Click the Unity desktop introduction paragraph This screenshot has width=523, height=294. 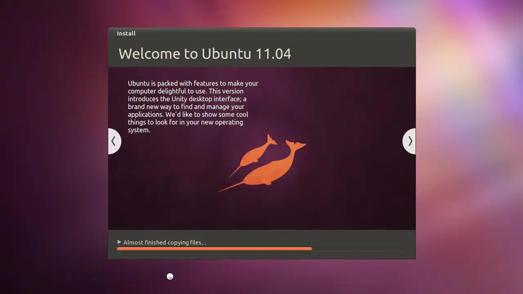click(x=193, y=107)
